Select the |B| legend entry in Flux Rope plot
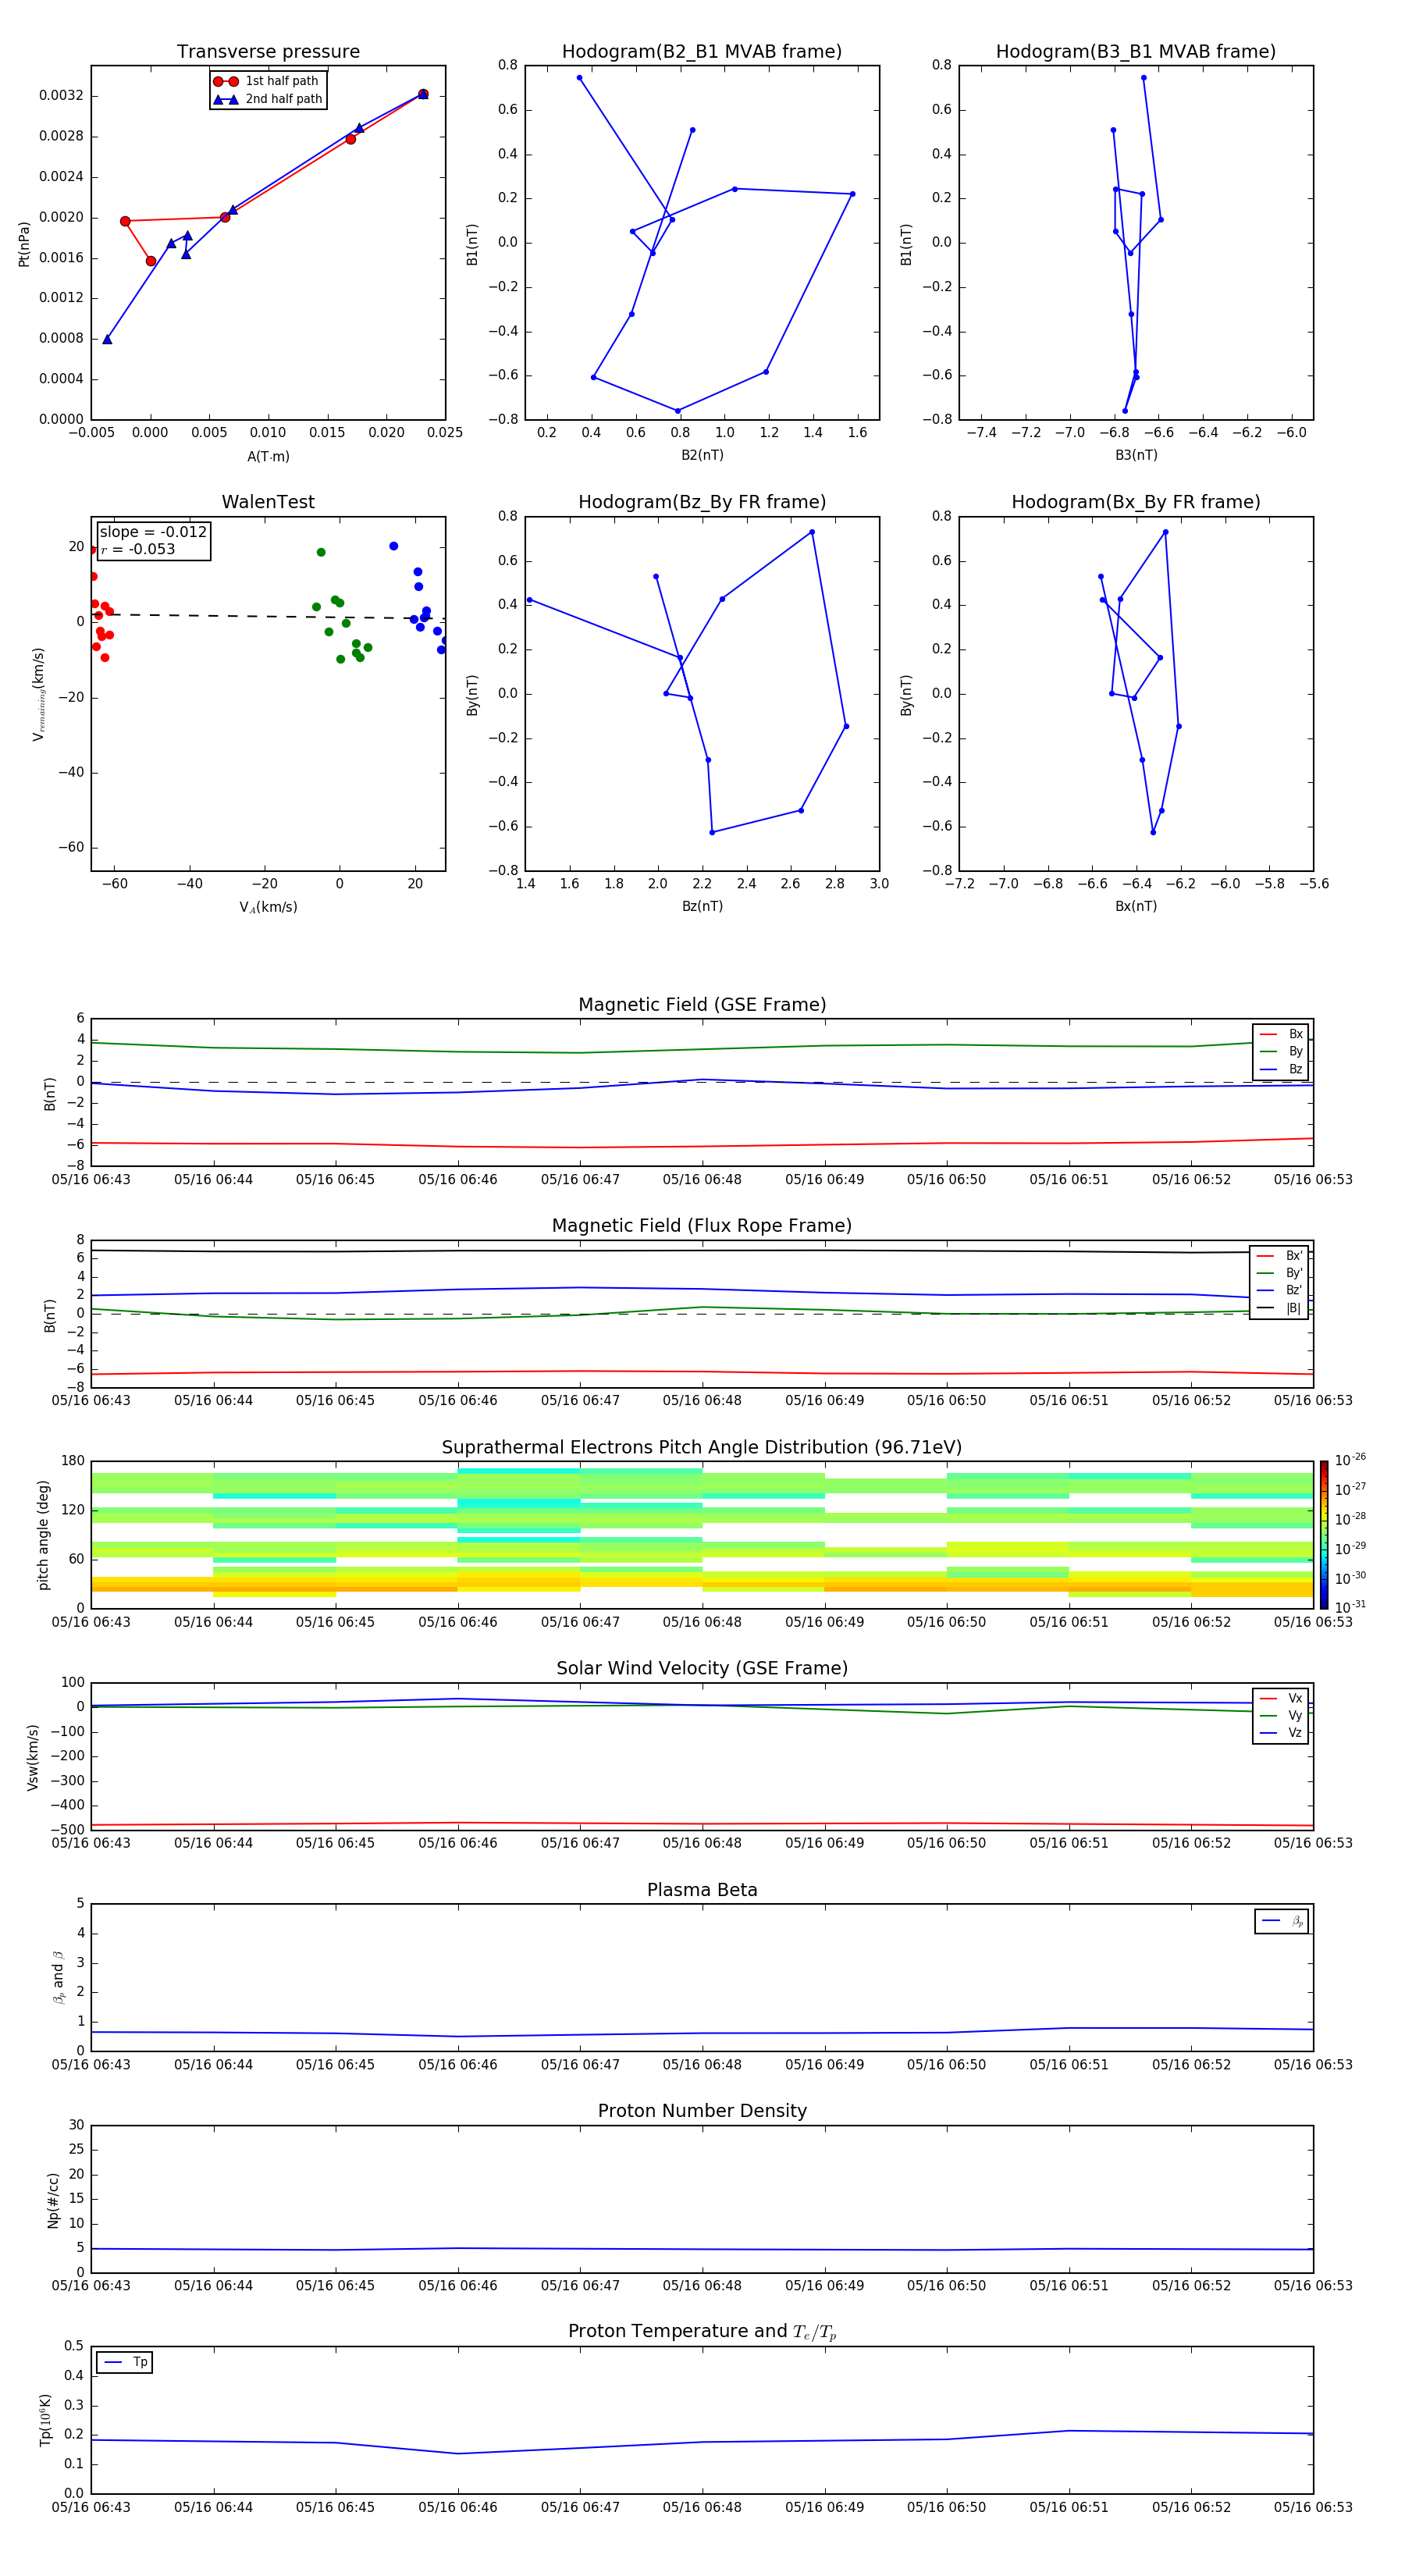1405x2576 pixels. click(x=1279, y=1308)
